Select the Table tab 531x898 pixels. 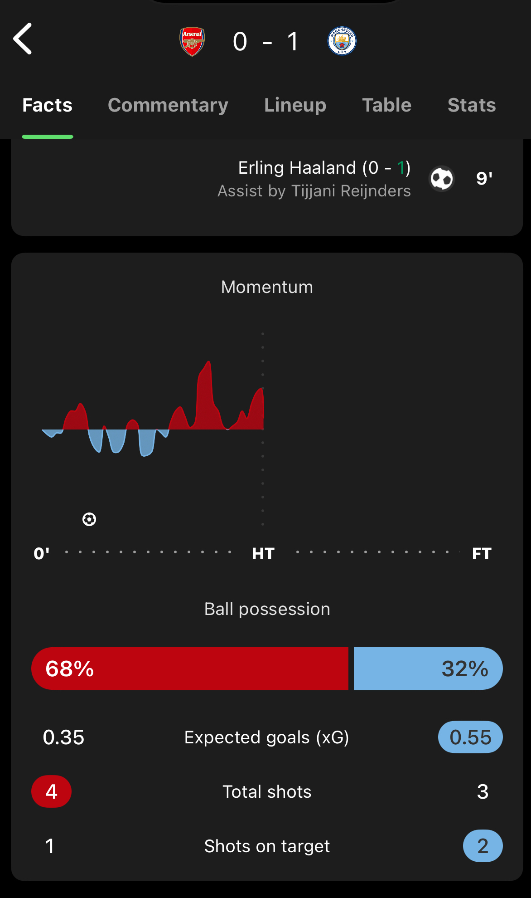click(386, 105)
